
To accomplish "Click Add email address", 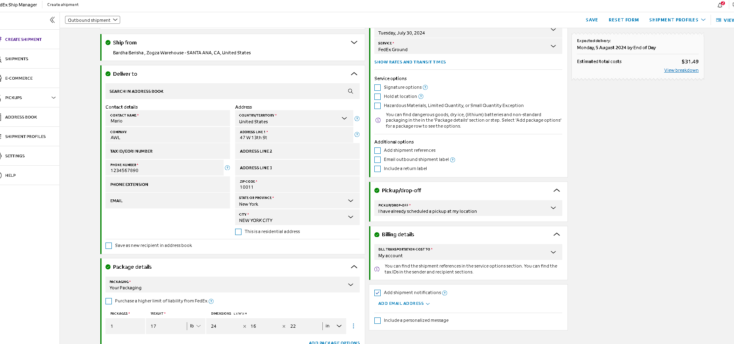I will coord(404,304).
